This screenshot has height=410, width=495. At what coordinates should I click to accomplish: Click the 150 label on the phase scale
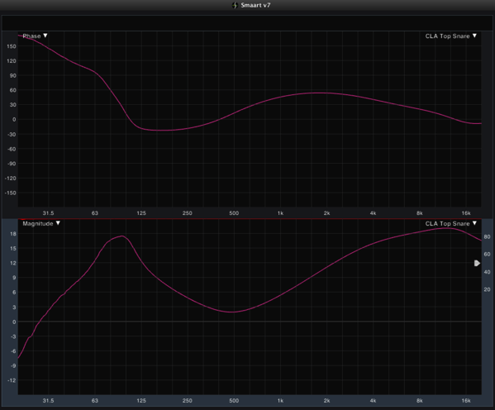(12, 46)
